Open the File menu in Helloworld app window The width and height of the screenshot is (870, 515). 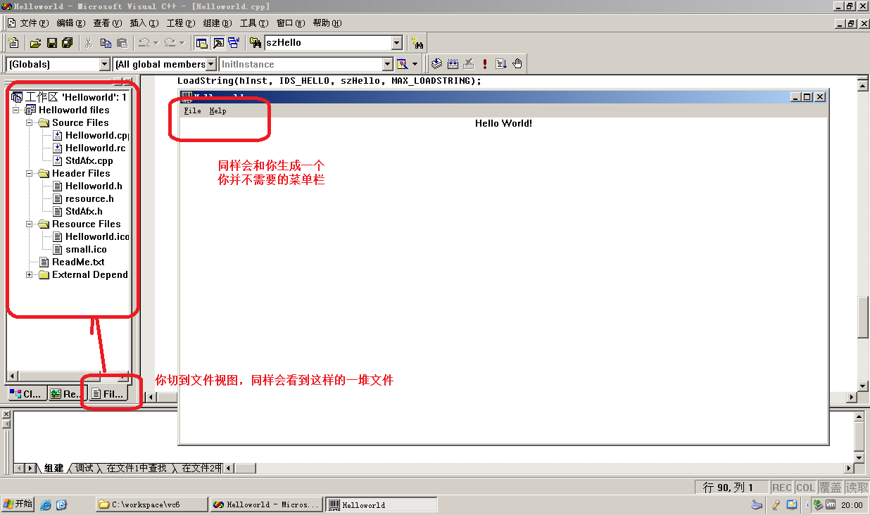(x=192, y=111)
